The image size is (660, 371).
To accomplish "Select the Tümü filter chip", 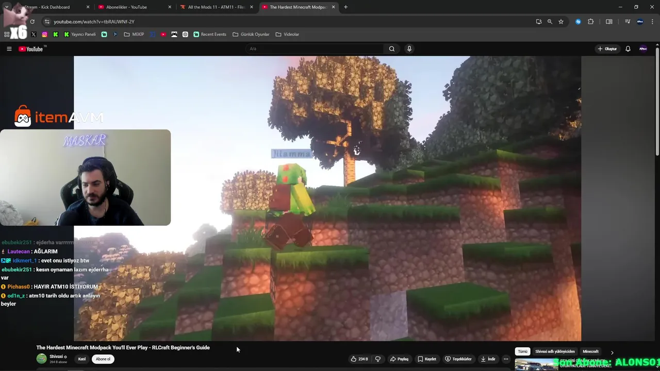I will tap(523, 351).
